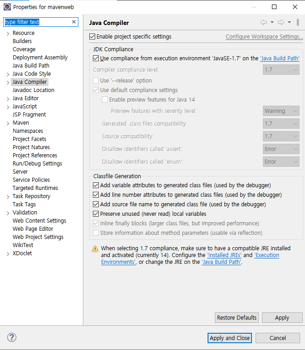Click Apply and Close button

[230, 338]
